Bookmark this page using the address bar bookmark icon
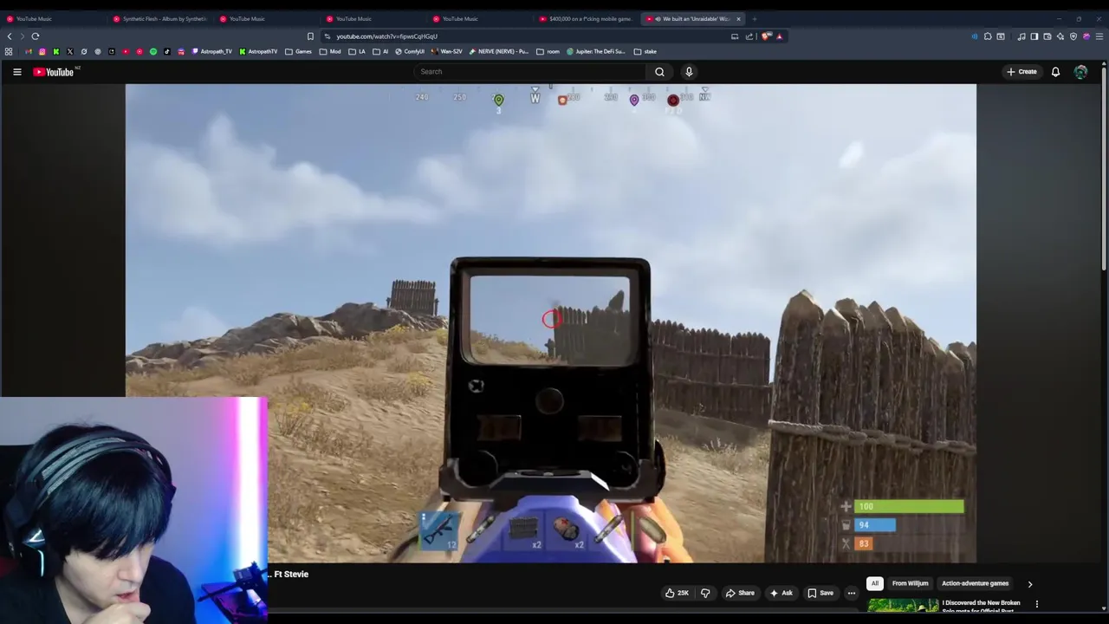Screen dimensions: 1109x624 pos(310,36)
